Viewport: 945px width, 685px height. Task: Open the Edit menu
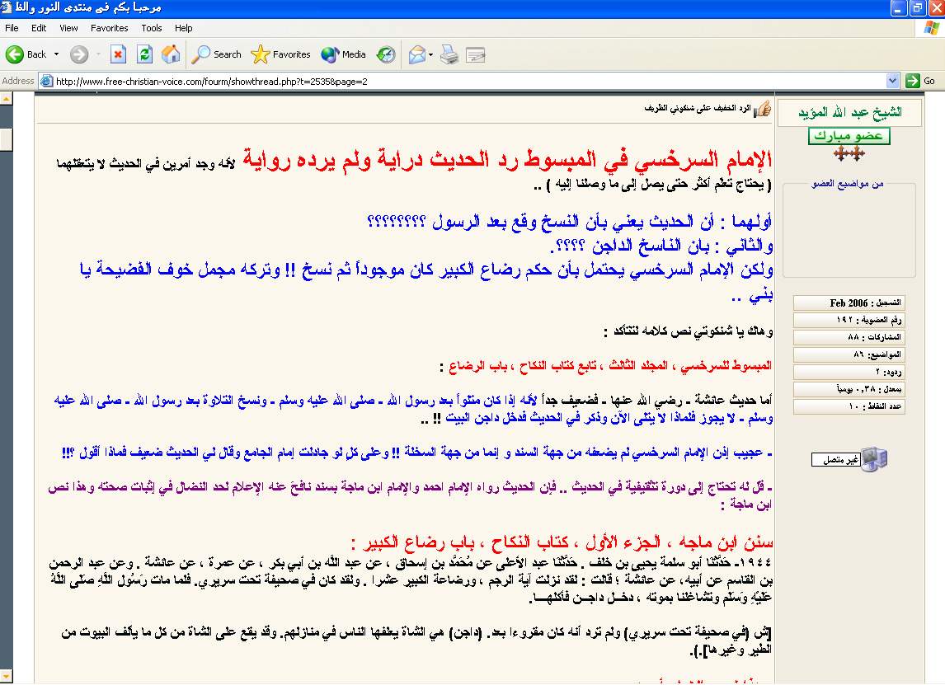[x=39, y=28]
